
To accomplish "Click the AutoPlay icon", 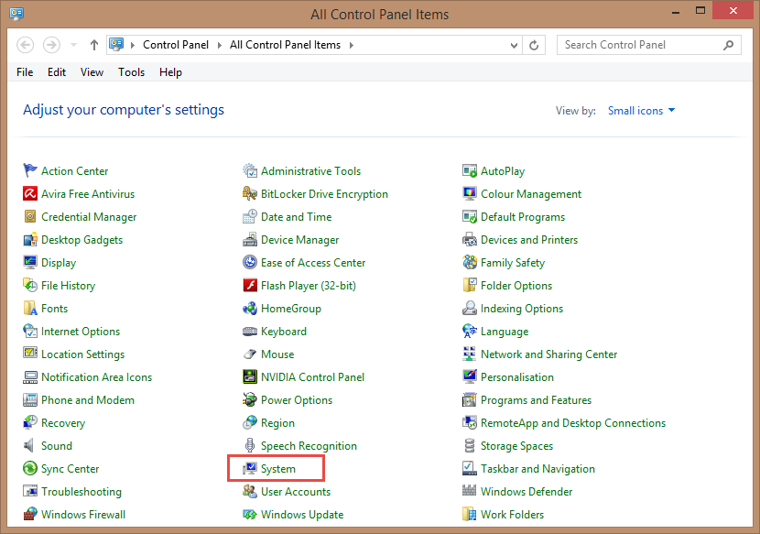I will pos(469,170).
